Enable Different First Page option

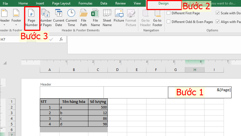[168, 13]
